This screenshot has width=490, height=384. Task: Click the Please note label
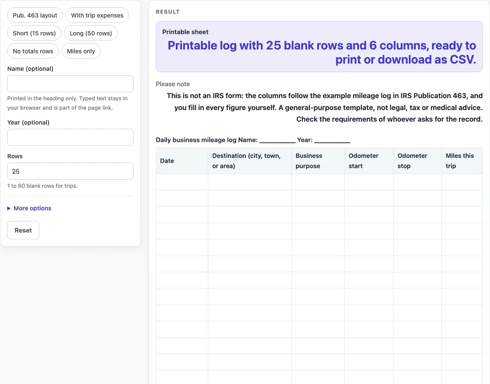(x=173, y=84)
